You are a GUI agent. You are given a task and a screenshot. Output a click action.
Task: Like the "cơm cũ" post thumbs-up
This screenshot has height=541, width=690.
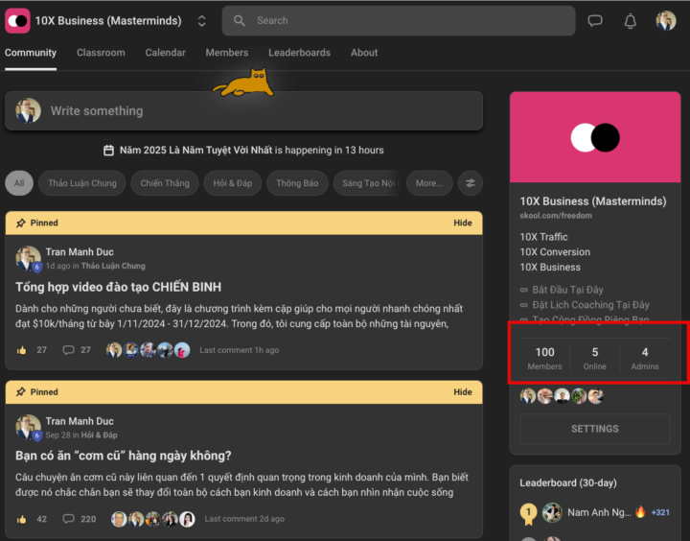tap(22, 519)
